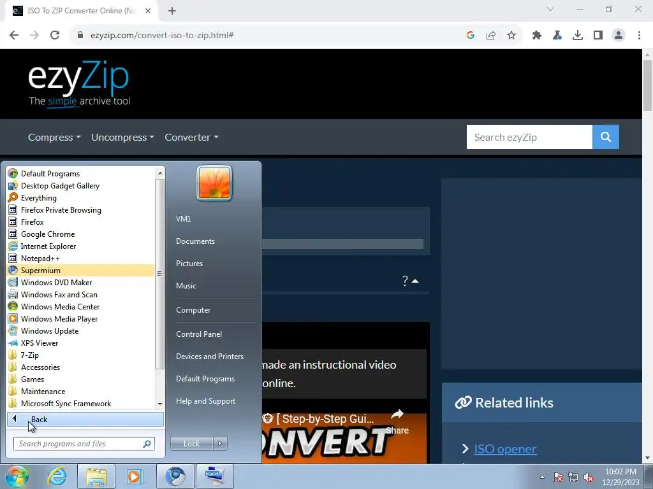This screenshot has height=489, width=653.
Task: Toggle the Chrome side panel icon
Action: (x=598, y=36)
